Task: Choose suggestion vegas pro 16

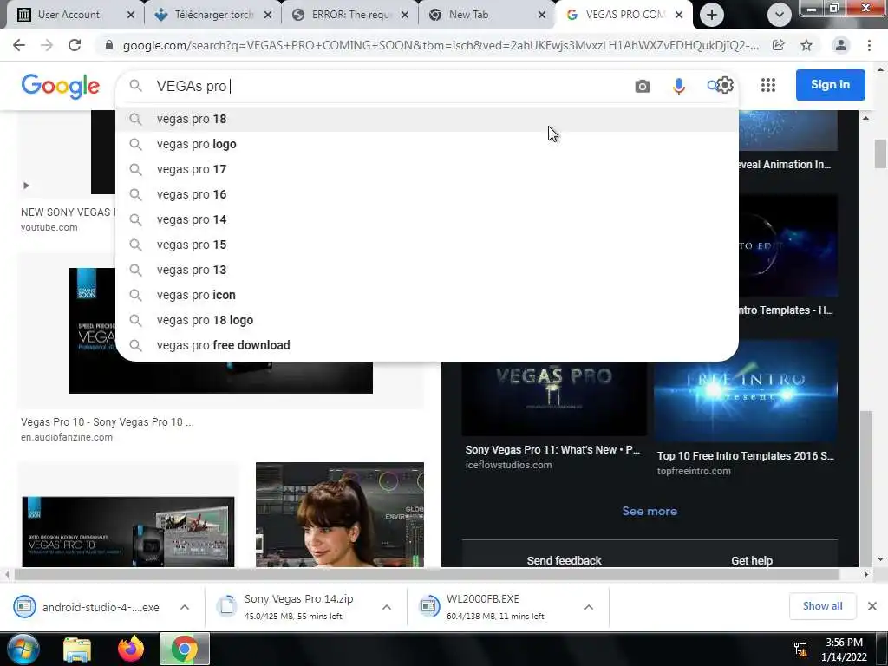Action: [x=427, y=194]
